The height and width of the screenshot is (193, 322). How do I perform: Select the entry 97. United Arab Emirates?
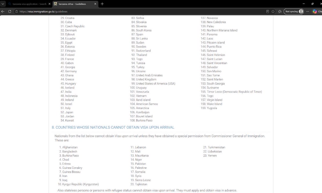[147, 75]
